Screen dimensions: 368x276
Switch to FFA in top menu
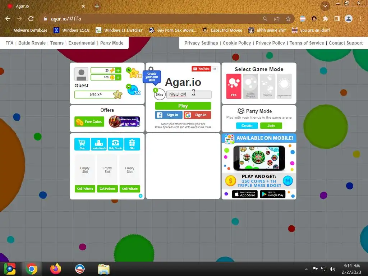coord(9,43)
